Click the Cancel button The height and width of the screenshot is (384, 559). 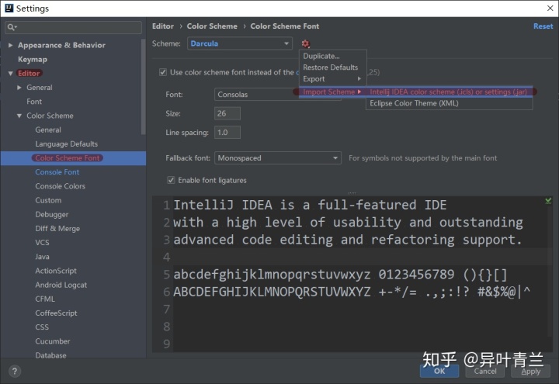tap(484, 371)
